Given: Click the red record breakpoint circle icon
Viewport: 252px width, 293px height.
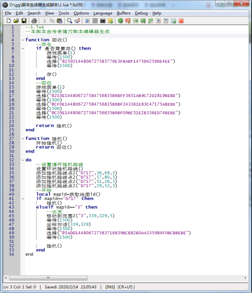Looking at the screenshot, I should [x=181, y=21].
